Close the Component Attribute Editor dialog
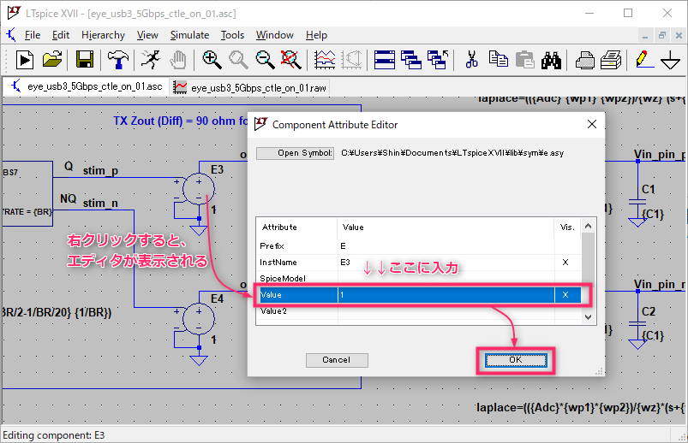This screenshot has height=443, width=688. (x=591, y=125)
